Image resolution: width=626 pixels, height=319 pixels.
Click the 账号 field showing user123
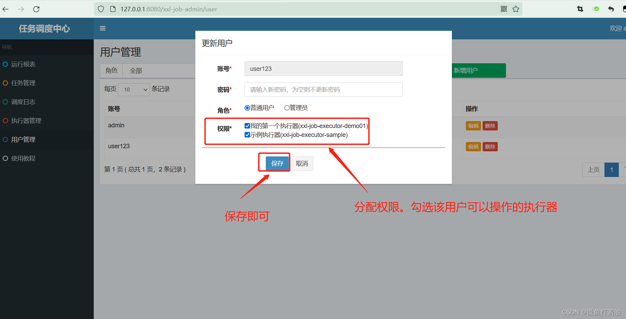pos(323,69)
